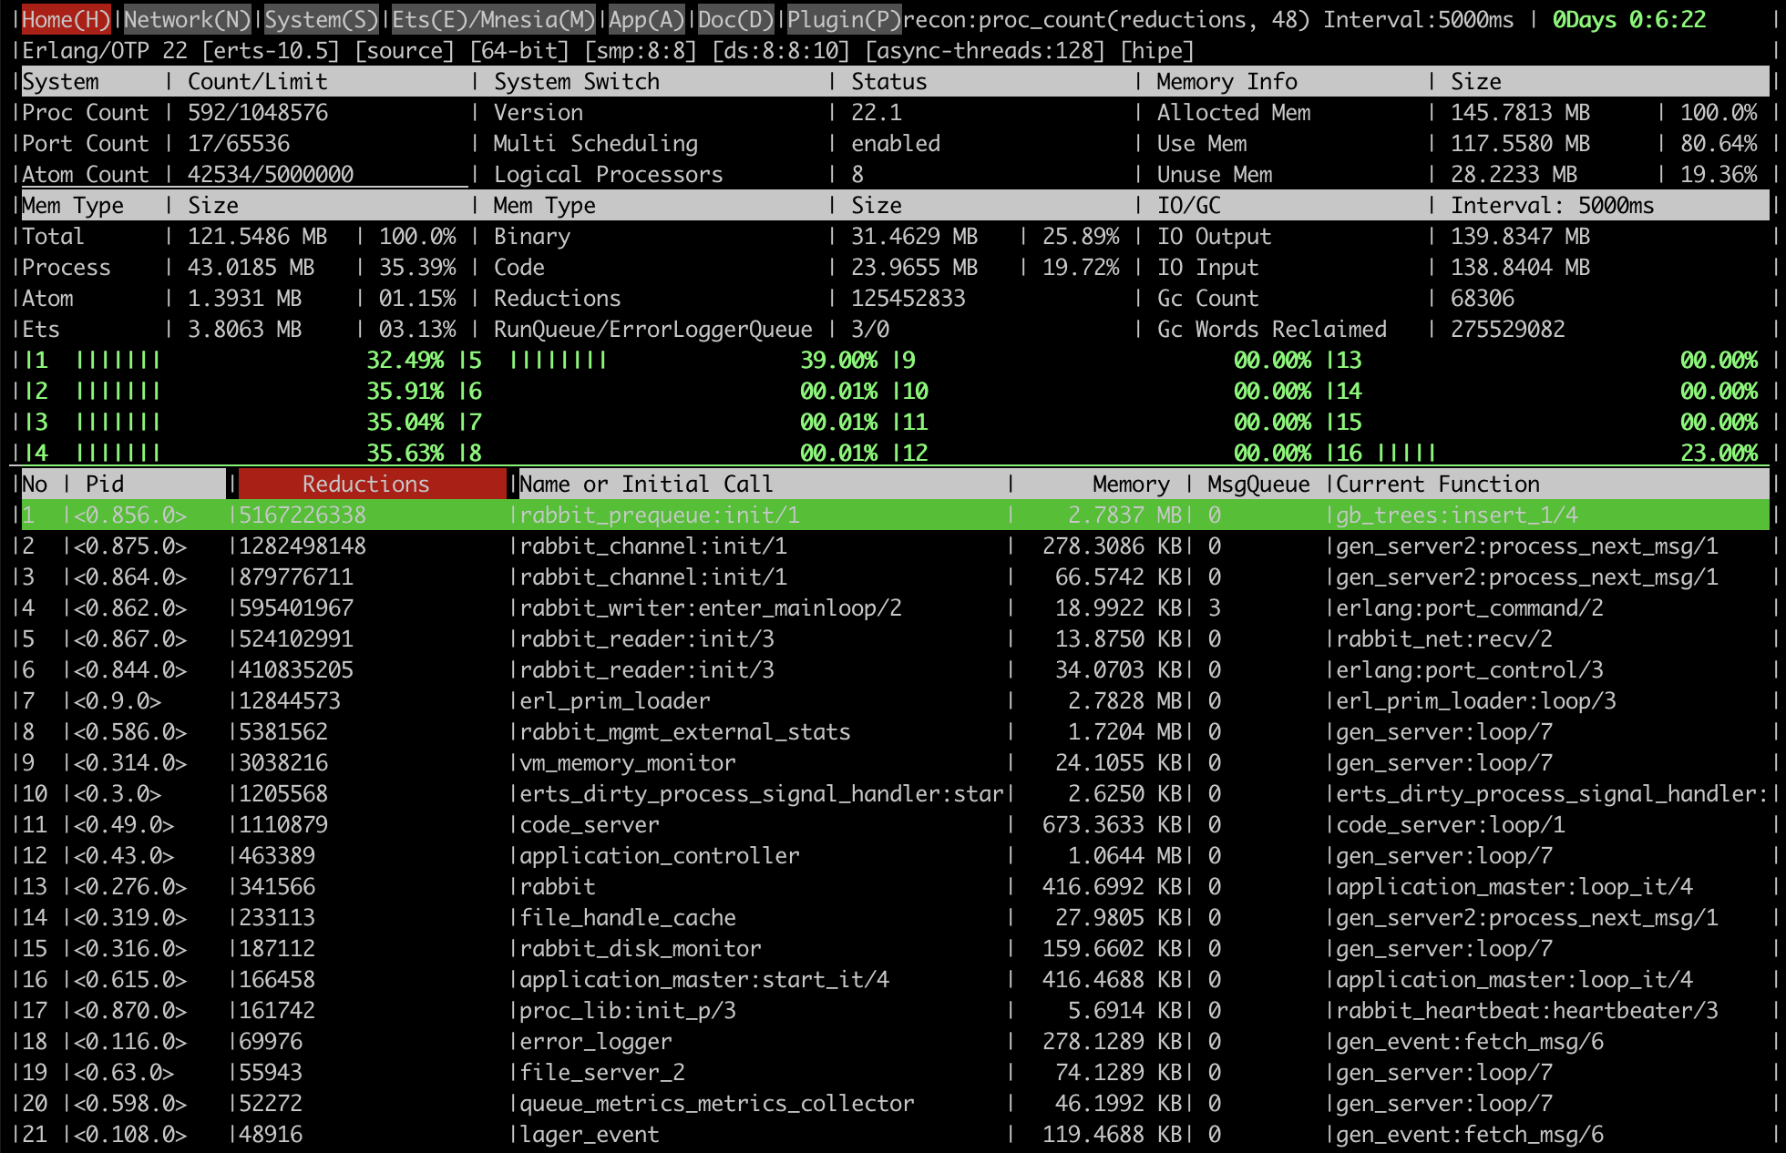
Task: Sort processes by the MsgQueue column
Action: coord(1255,484)
